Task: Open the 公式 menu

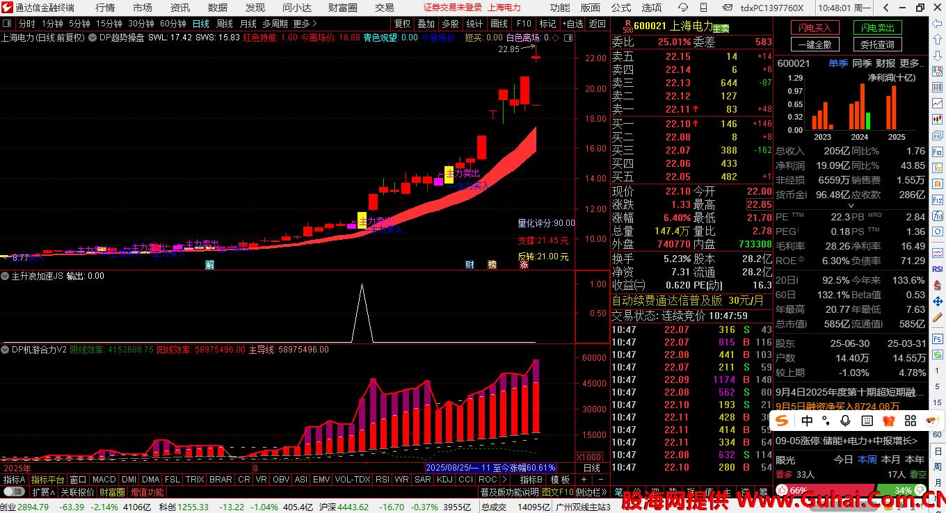Action: pos(621,8)
